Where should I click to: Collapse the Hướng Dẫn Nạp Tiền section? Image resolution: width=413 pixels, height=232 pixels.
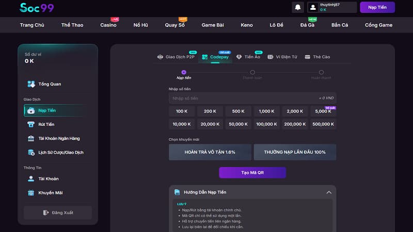[x=328, y=192]
